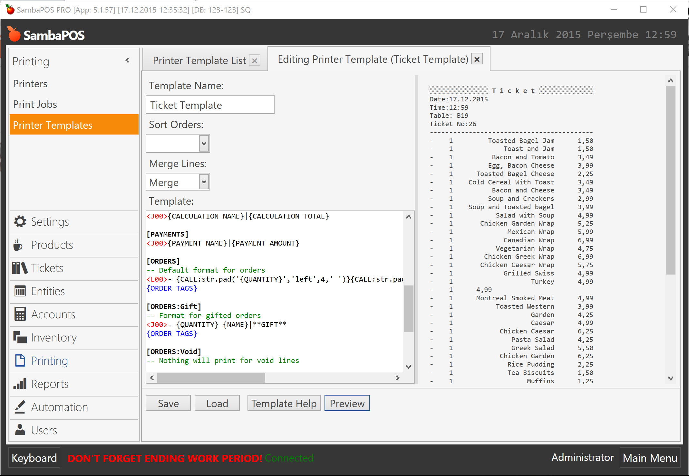Click the Keyboard button in status bar
This screenshot has height=476, width=689.
[x=34, y=458]
